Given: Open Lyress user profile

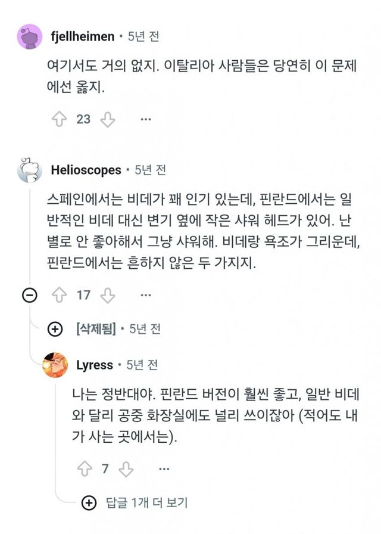Looking at the screenshot, I should click(94, 365).
